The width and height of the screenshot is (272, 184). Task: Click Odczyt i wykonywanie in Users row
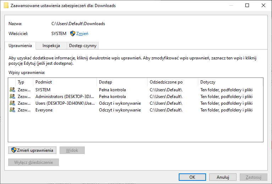click(120, 103)
